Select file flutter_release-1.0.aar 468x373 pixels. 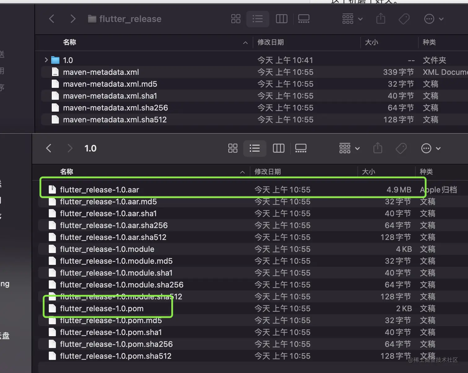[x=99, y=190]
